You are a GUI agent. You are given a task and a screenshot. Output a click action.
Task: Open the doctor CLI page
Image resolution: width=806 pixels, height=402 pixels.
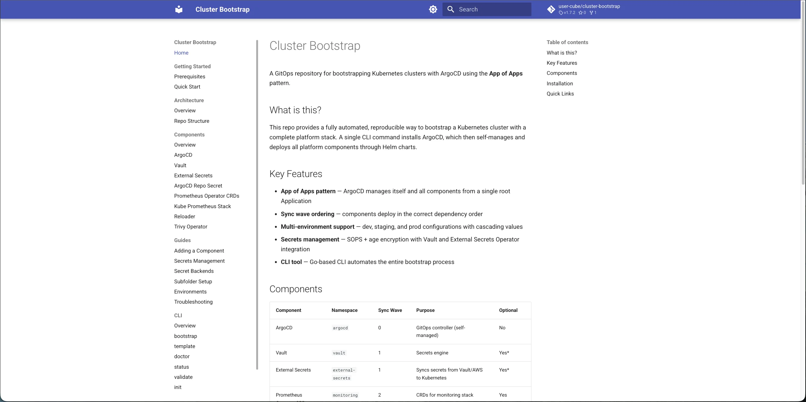(182, 356)
